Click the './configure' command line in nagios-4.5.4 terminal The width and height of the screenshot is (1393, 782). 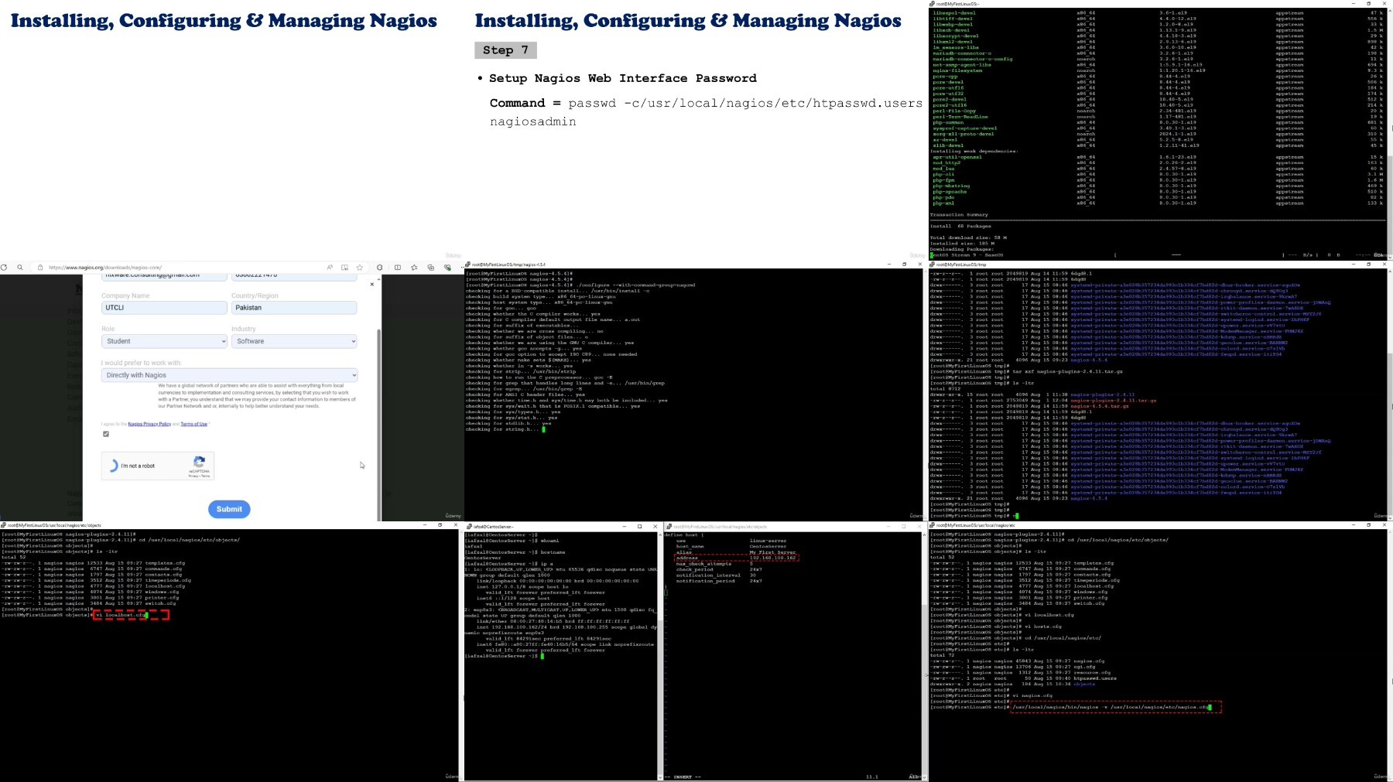[580, 285]
